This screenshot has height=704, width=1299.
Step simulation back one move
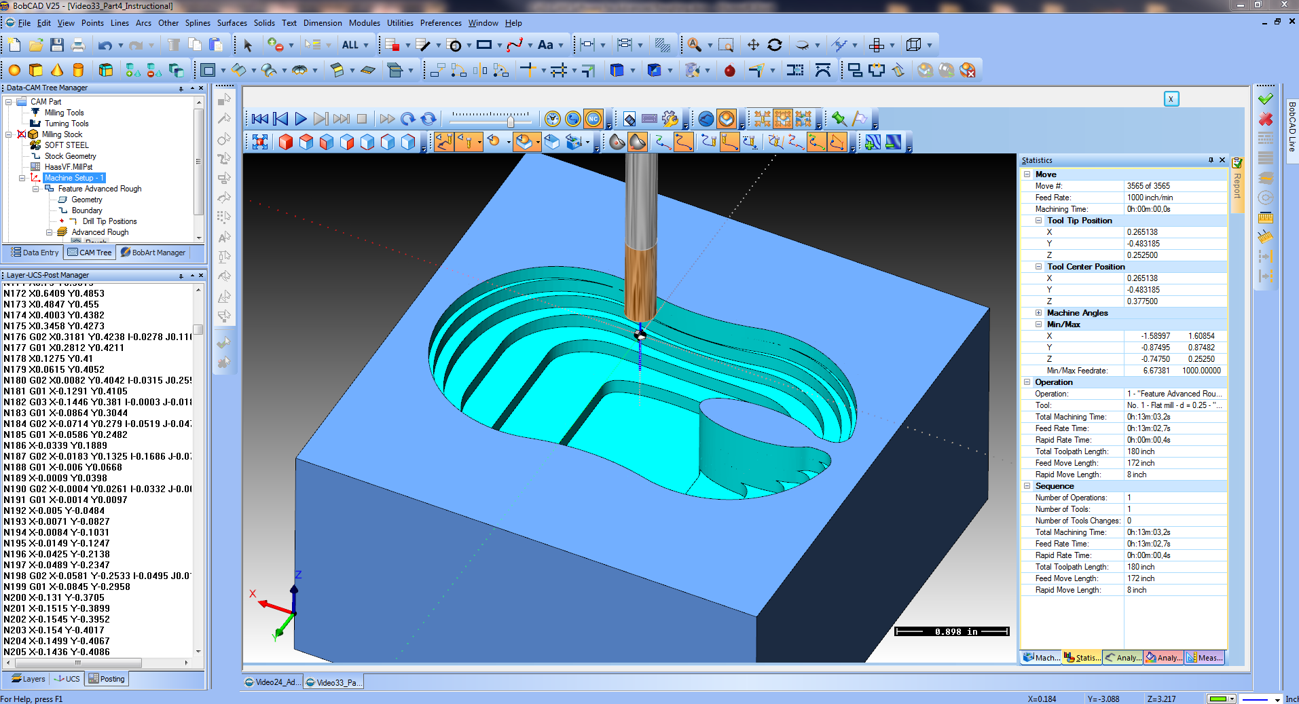[280, 119]
